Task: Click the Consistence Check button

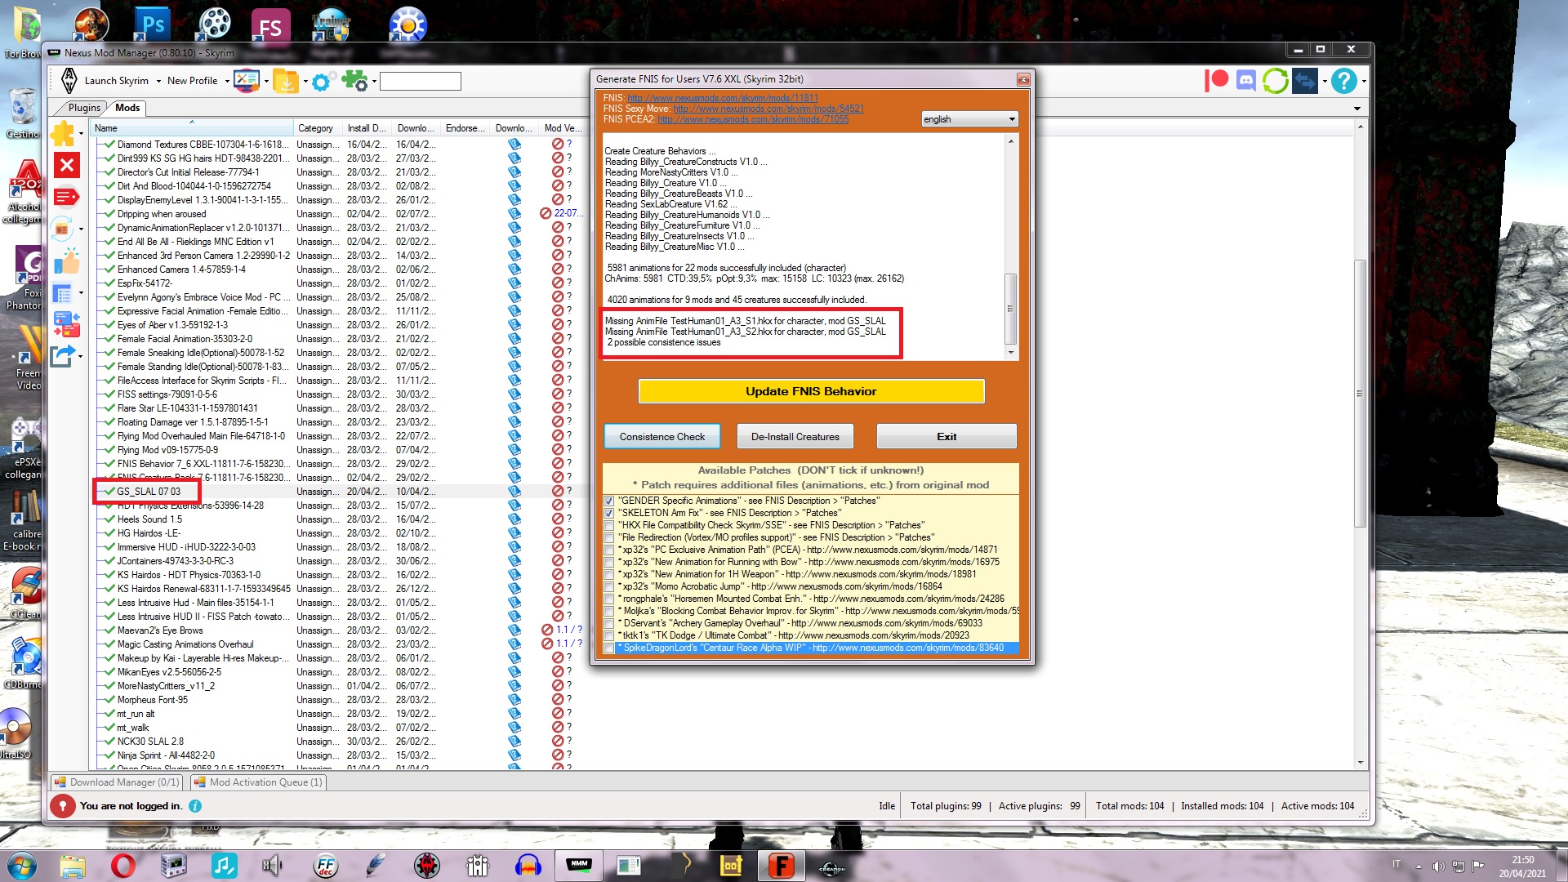Action: click(662, 437)
